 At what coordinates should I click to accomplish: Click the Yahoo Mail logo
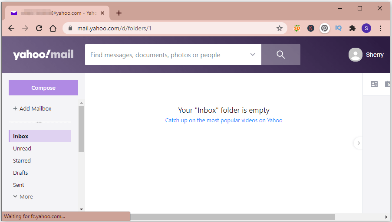coord(43,55)
